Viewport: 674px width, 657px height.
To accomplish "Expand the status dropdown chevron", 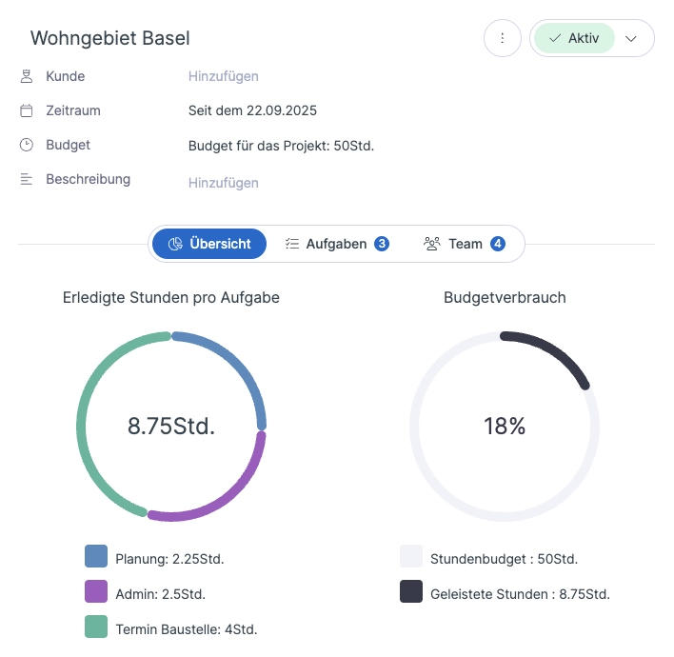I will tap(630, 39).
